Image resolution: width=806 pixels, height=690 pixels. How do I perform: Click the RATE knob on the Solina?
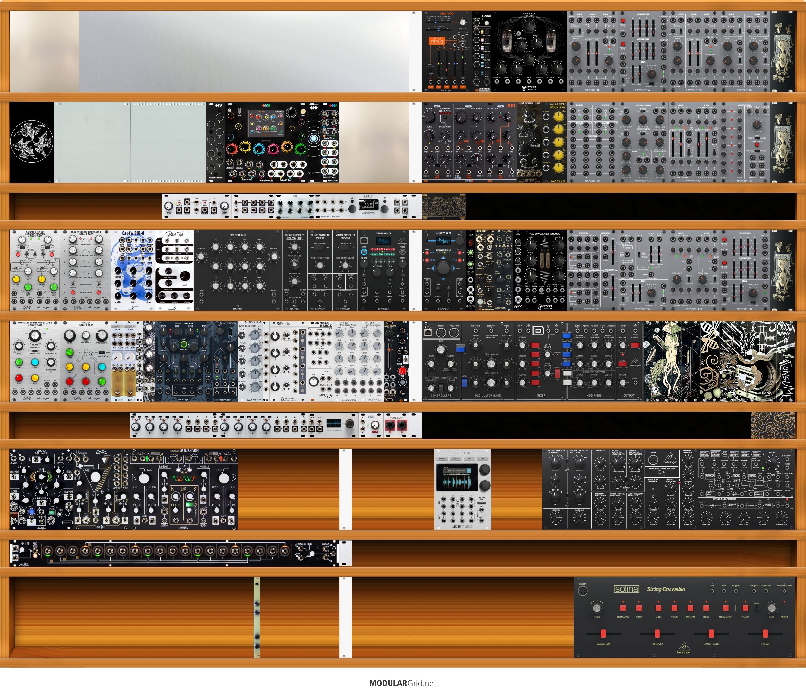coord(772,608)
